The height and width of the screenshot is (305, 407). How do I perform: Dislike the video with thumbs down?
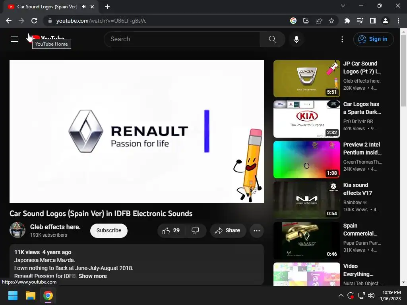click(195, 231)
